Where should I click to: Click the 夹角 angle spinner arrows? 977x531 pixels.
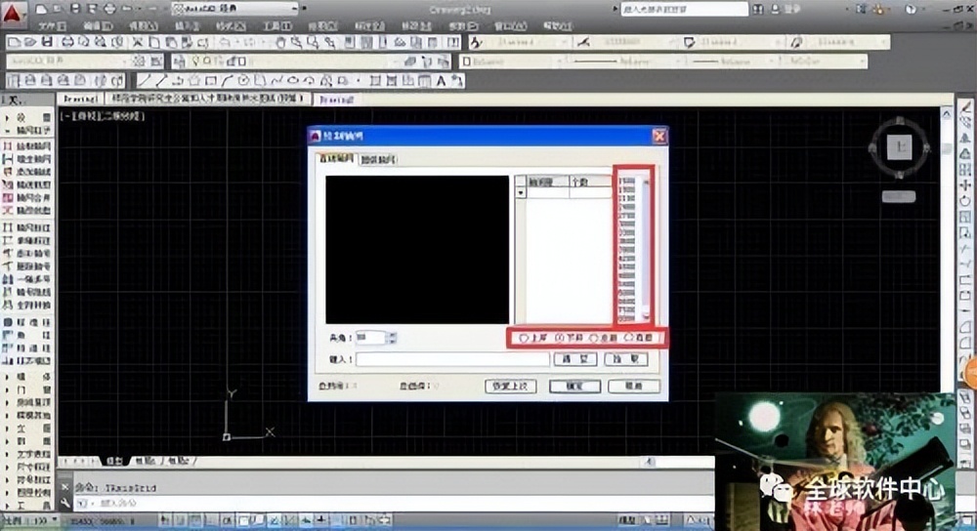[392, 338]
